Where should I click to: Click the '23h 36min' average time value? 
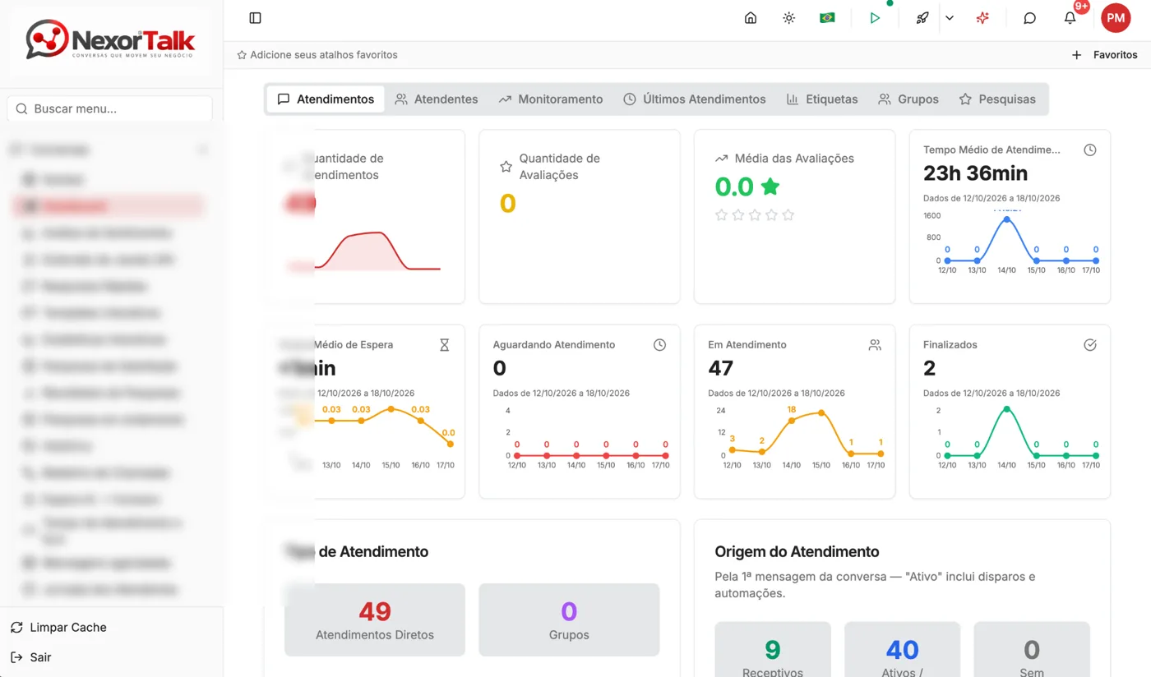(975, 173)
